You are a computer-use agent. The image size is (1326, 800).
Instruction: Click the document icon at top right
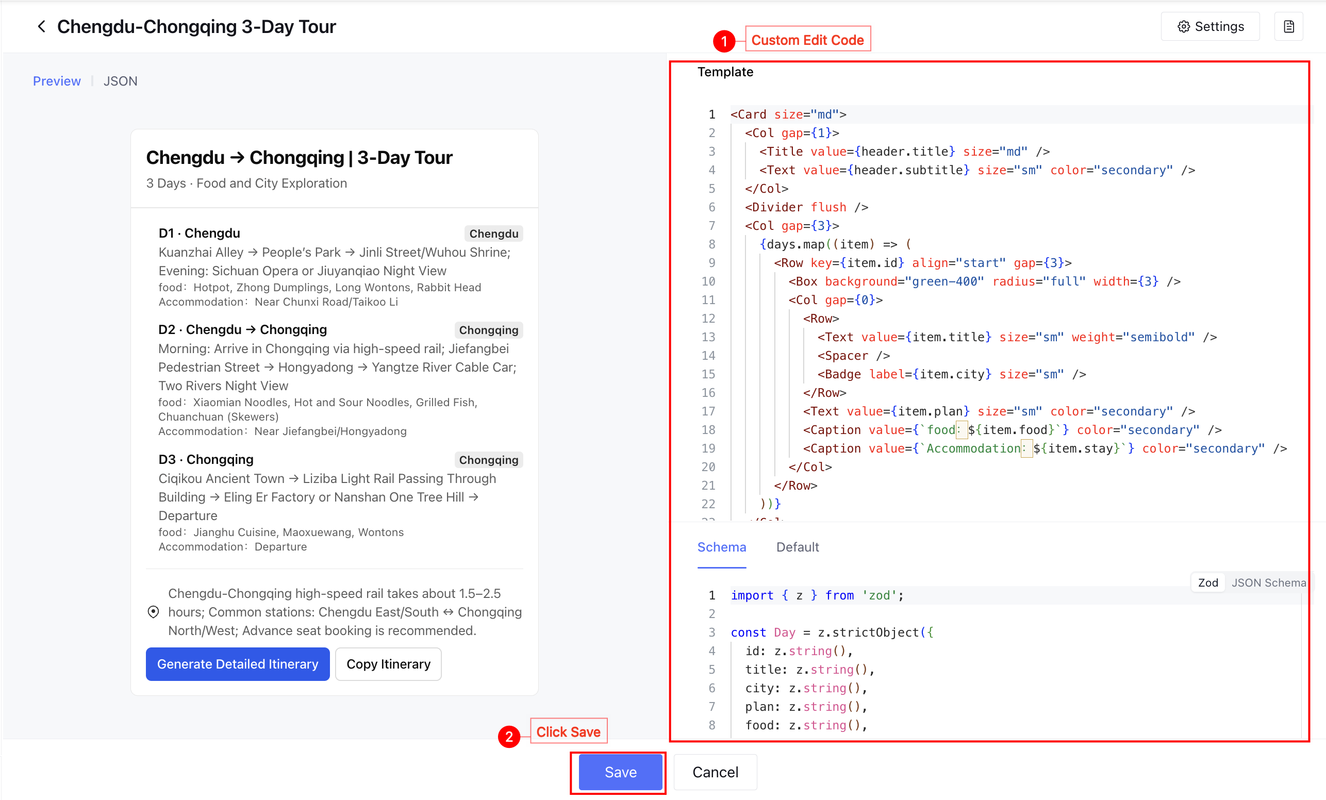[x=1288, y=26]
